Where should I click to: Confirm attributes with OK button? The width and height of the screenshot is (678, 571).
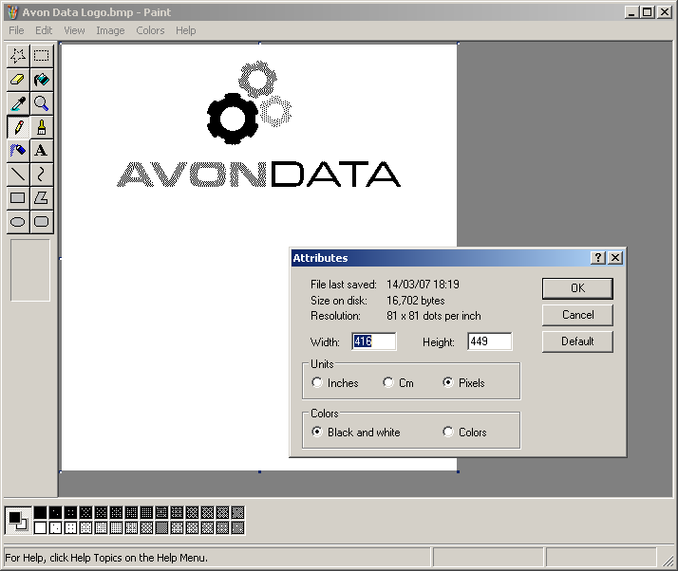577,288
